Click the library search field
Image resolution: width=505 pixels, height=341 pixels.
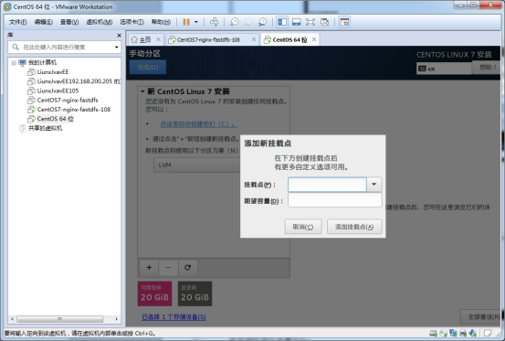[x=65, y=48]
